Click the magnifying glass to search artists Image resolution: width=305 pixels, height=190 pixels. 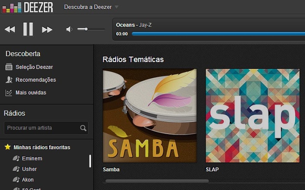pyautogui.click(x=83, y=128)
